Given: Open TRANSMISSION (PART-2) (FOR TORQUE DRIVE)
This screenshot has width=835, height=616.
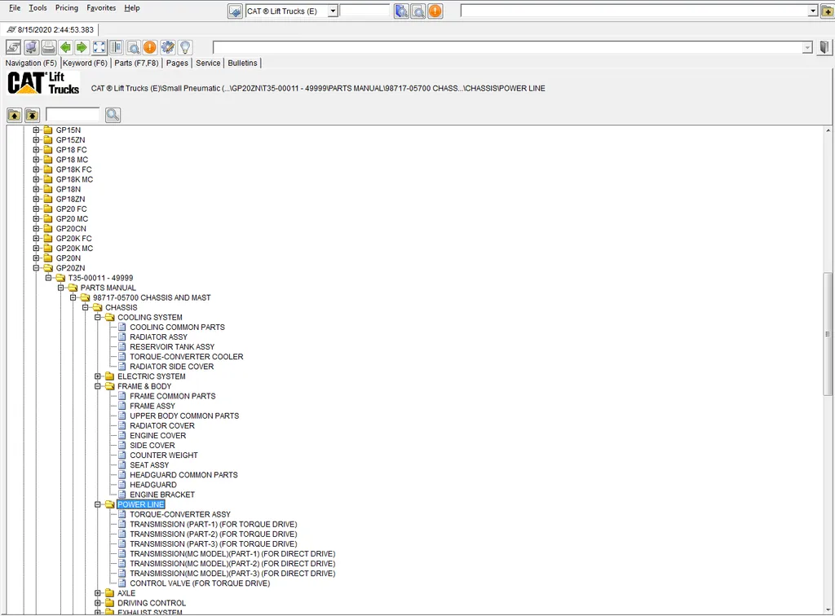Looking at the screenshot, I should pos(213,534).
